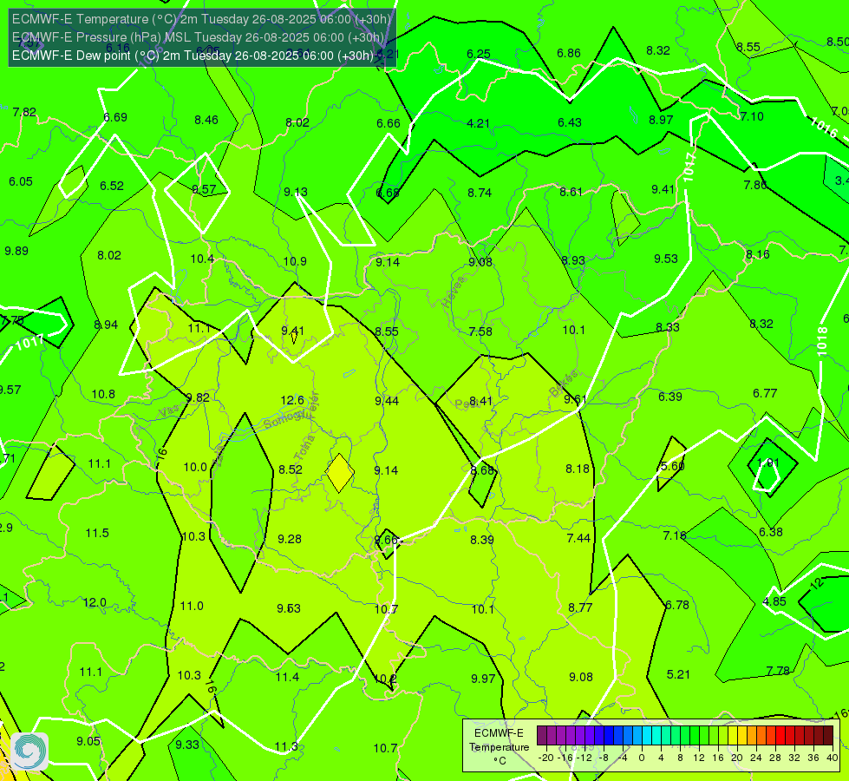Click the 7.44 dew point value
849x781 pixels.
click(578, 538)
